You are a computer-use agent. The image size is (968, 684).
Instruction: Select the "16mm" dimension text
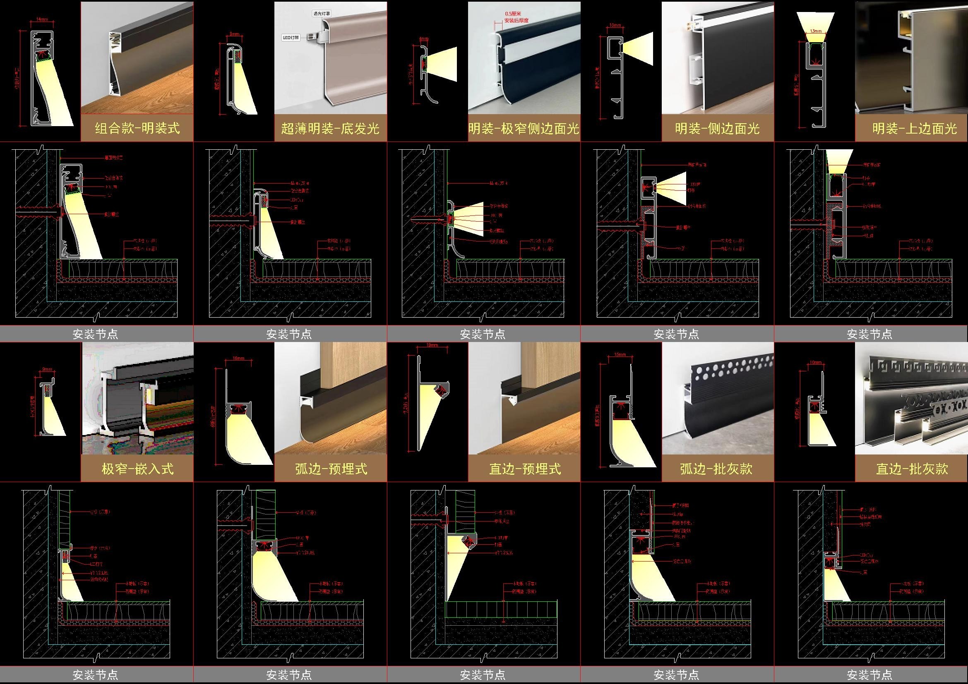(x=238, y=359)
